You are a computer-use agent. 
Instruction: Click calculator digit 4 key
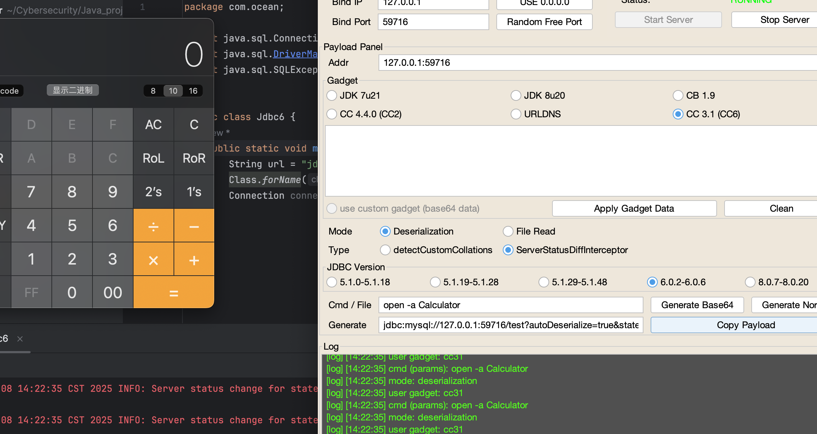coord(31,226)
